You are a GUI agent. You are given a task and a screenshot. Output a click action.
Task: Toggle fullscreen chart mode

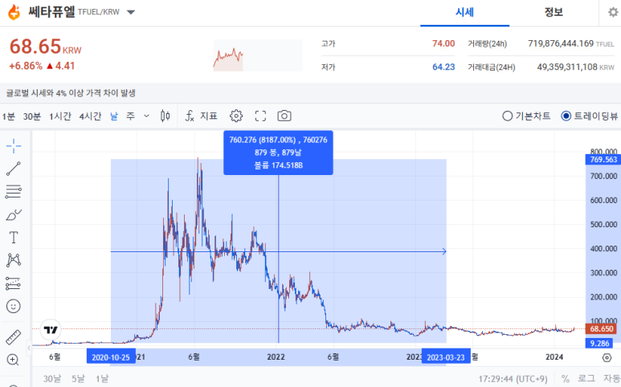[x=260, y=116]
